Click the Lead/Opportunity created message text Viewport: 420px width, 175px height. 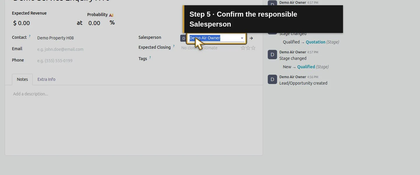303,83
